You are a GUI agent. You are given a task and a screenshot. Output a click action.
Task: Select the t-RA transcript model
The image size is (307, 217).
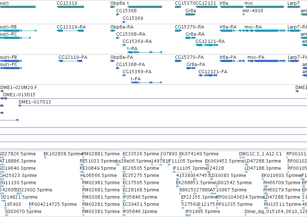point(145,52)
